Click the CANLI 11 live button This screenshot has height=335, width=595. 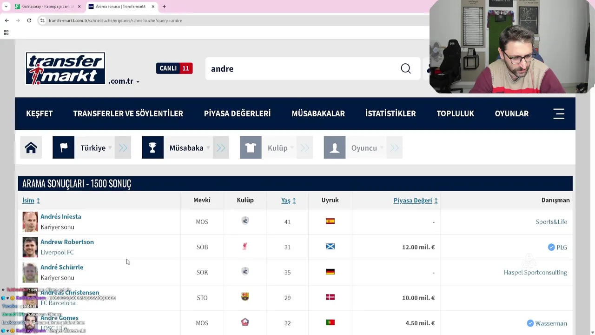pos(174,68)
